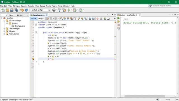Select the Source view button
The image size is (179, 101).
(x=34, y=19)
